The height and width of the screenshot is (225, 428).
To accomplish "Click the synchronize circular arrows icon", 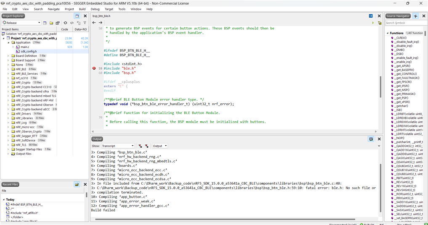I will 65,23.
